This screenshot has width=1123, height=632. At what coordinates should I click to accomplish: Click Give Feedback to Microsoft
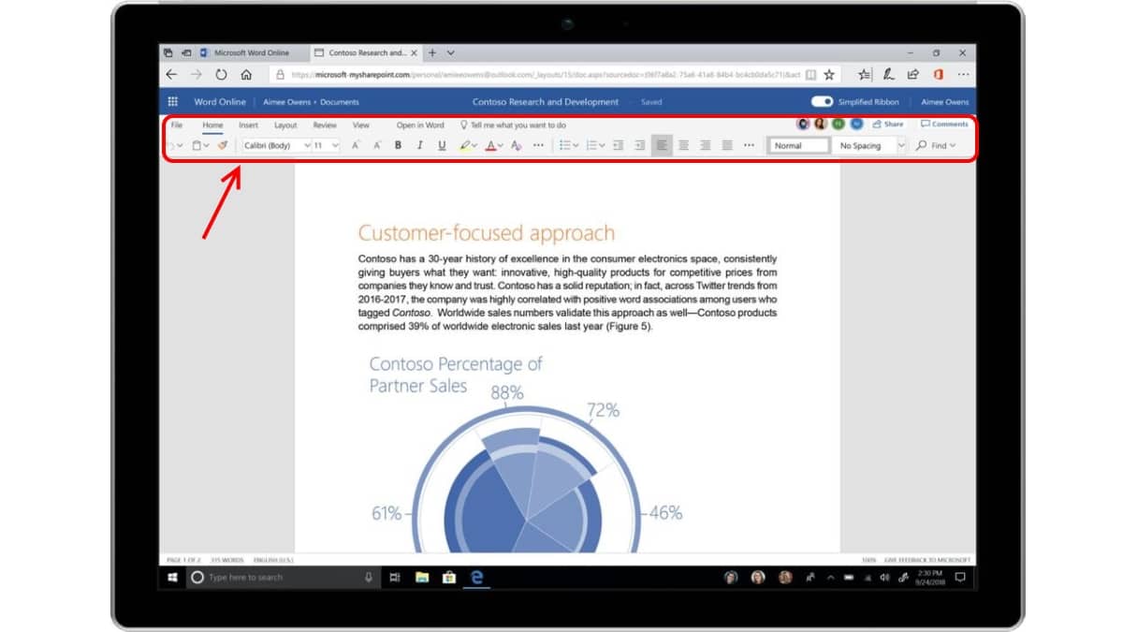[x=926, y=559]
